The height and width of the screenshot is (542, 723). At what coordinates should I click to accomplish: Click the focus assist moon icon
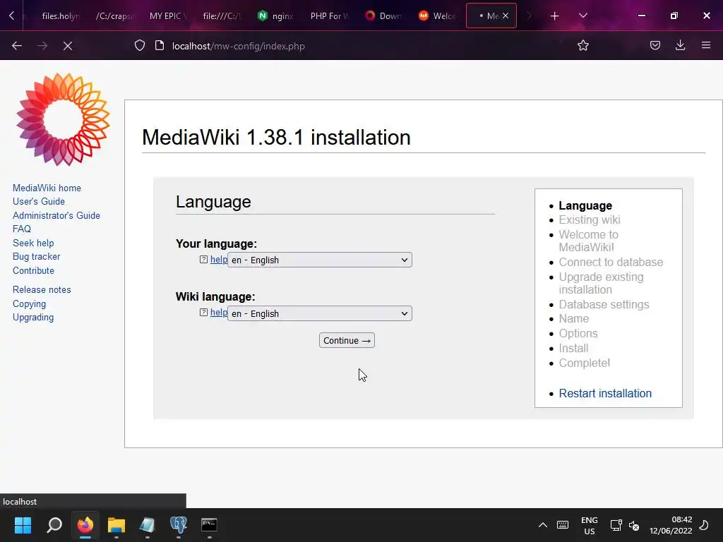[704, 525]
